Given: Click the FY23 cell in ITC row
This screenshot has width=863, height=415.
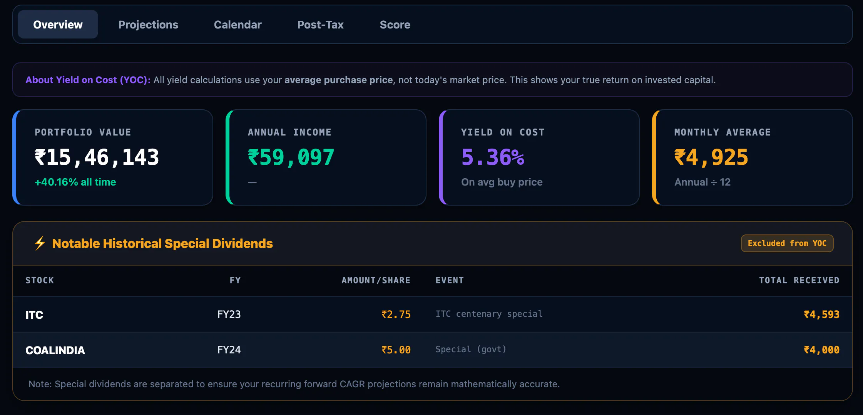Looking at the screenshot, I should click(x=229, y=315).
